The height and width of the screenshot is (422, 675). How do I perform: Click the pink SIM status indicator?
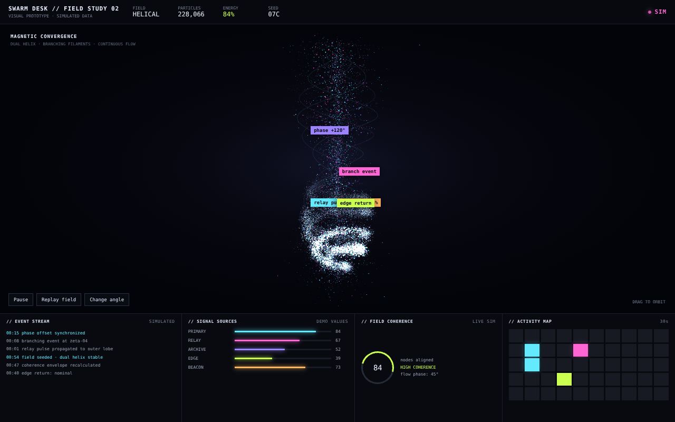(657, 12)
